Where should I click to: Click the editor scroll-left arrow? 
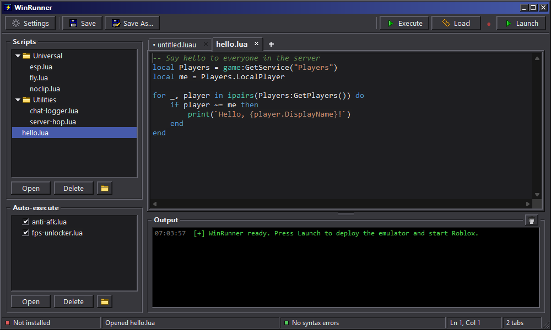coord(155,204)
